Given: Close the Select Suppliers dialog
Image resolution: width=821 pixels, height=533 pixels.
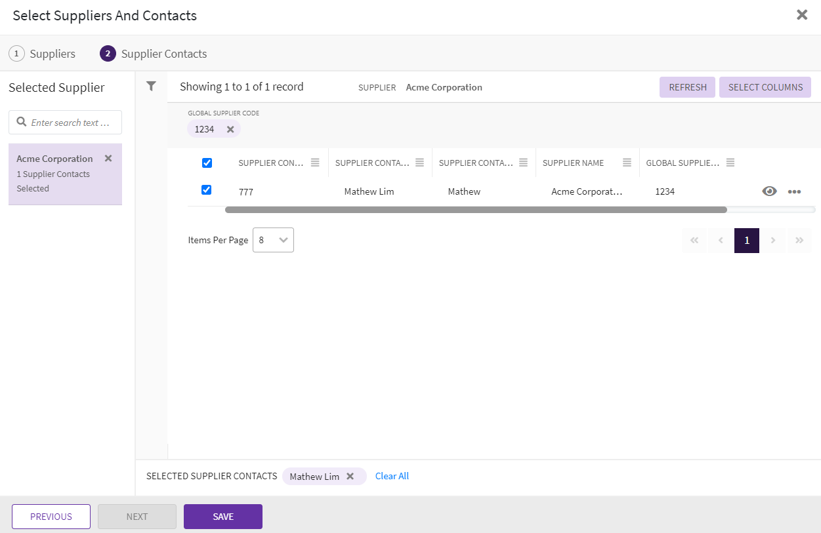Looking at the screenshot, I should tap(802, 15).
